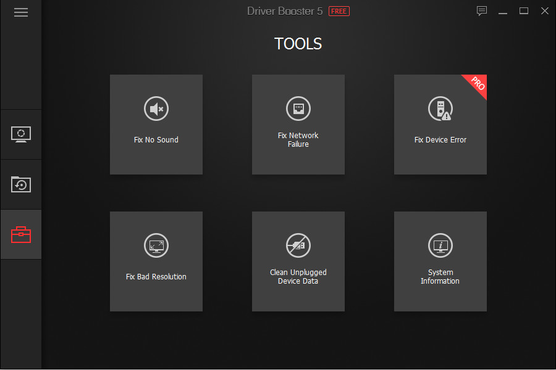Run the Clean Unplugged Device Data icon
The width and height of the screenshot is (556, 370).
click(x=298, y=245)
